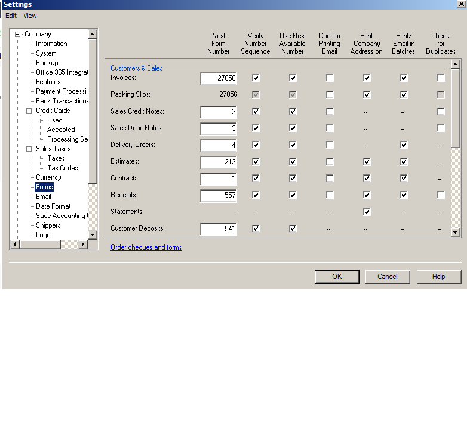This screenshot has height=435, width=467.
Task: Open Order cheques and forms link
Action: point(146,247)
